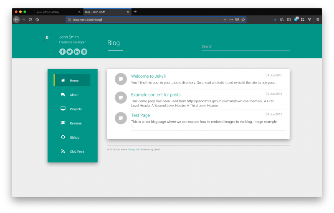The width and height of the screenshot is (334, 213).
Task: Open page actions three-dot menu
Action: tap(231, 20)
